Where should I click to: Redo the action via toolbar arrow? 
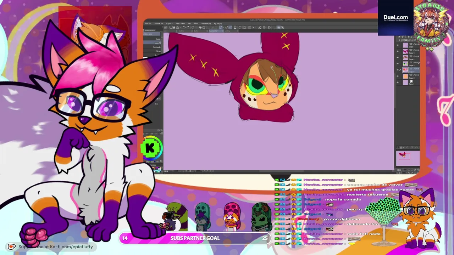(x=188, y=27)
